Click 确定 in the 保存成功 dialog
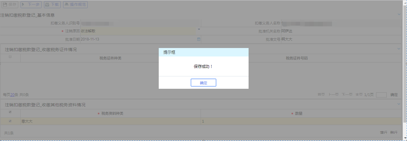Image resolution: width=407 pixels, height=141 pixels. click(x=203, y=83)
